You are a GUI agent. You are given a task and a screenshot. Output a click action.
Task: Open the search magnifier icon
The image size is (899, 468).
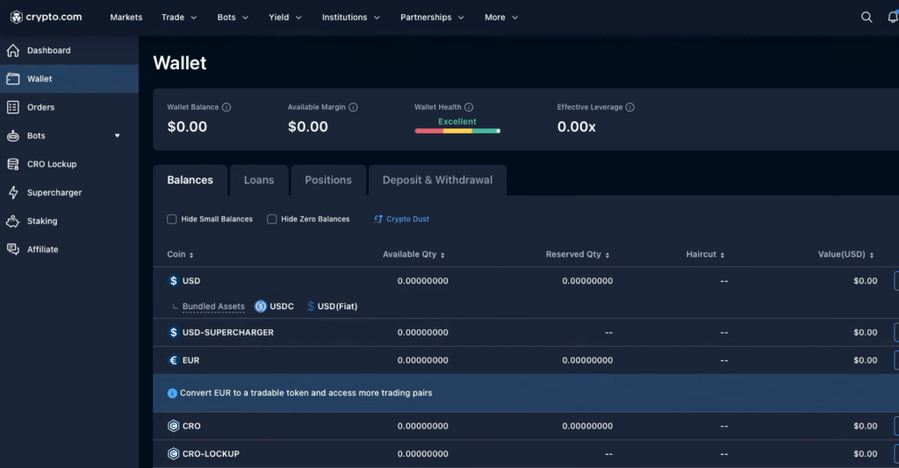(867, 18)
